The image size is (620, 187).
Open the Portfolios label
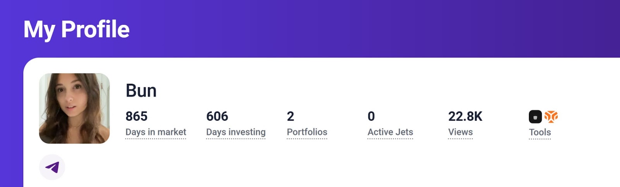pyautogui.click(x=307, y=132)
